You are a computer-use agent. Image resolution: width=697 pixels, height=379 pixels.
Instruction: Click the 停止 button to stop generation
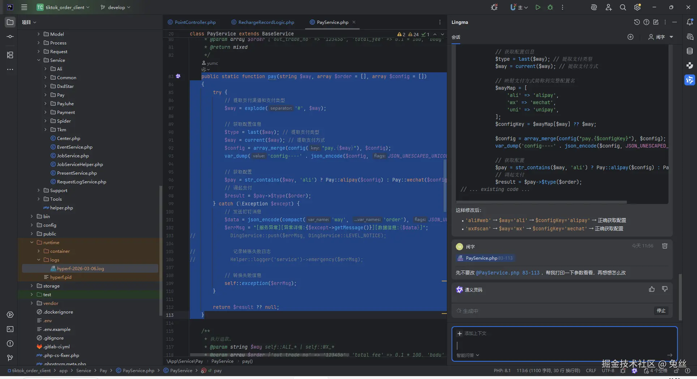(x=661, y=311)
